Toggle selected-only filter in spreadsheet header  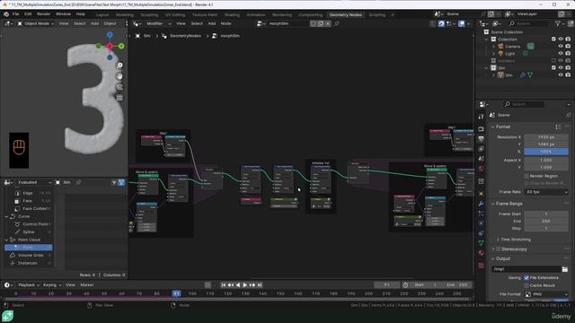[114, 182]
